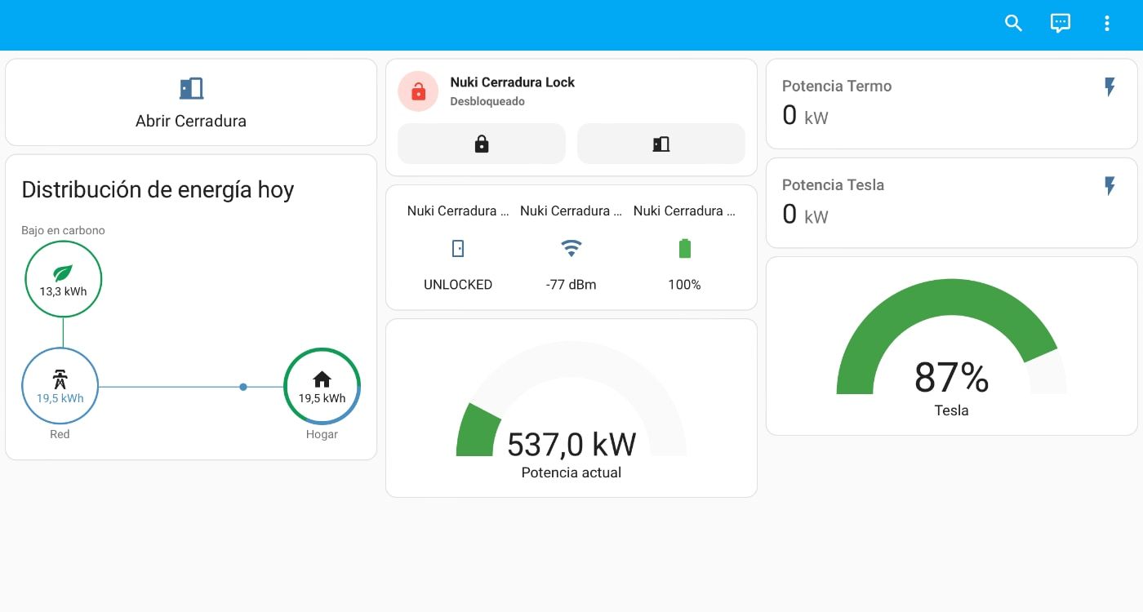This screenshot has height=612, width=1143.
Task: Select the 19,5 kWh Red value
Action: [x=60, y=399]
